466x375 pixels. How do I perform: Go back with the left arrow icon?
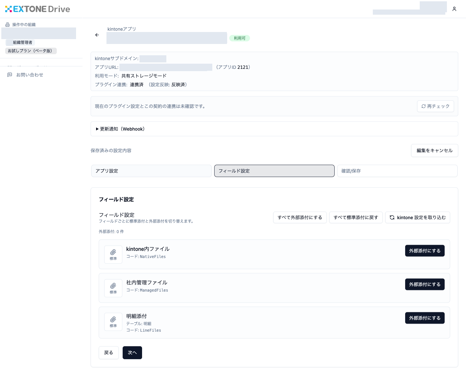(x=97, y=35)
